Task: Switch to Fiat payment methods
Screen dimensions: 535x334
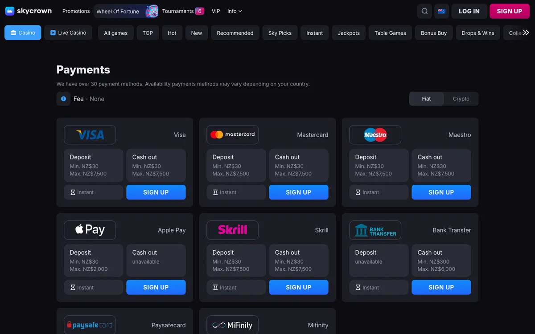Action: click(x=426, y=99)
